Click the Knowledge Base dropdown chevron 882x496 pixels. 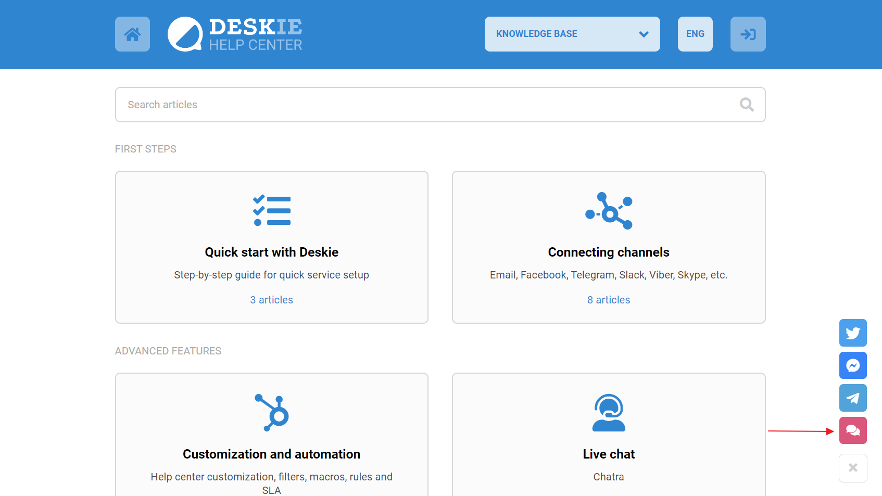point(644,34)
